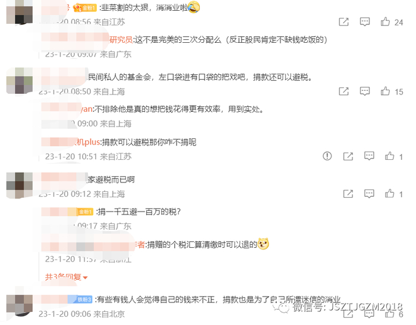The height and width of the screenshot is (325, 416).
Task: Open the reply box for the 10:51 江苏 reply
Action: [369, 156]
